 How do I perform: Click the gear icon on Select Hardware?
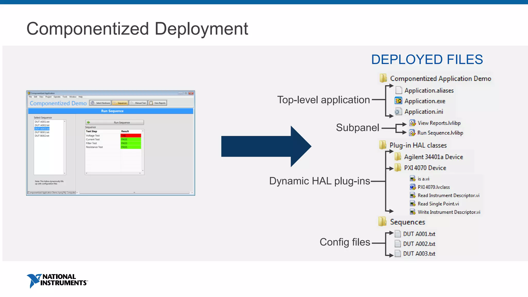[93, 103]
